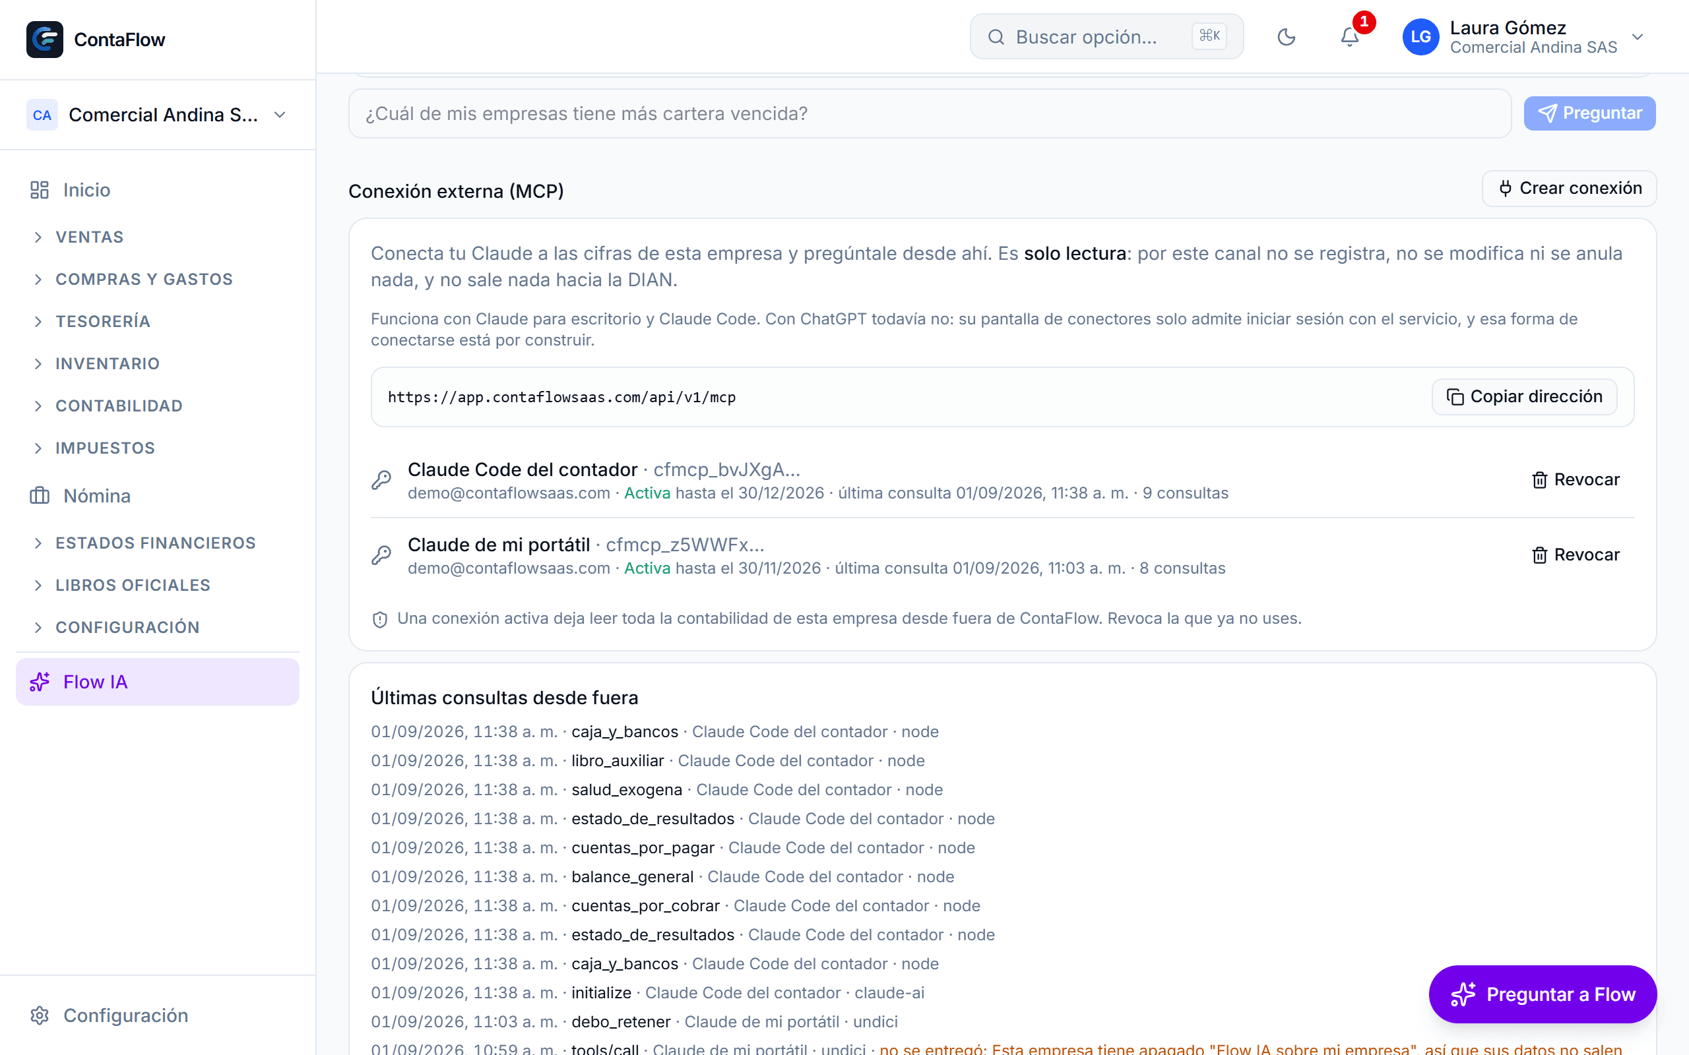
Task: Click key icon of Claude de mi portátil
Action: [381, 555]
